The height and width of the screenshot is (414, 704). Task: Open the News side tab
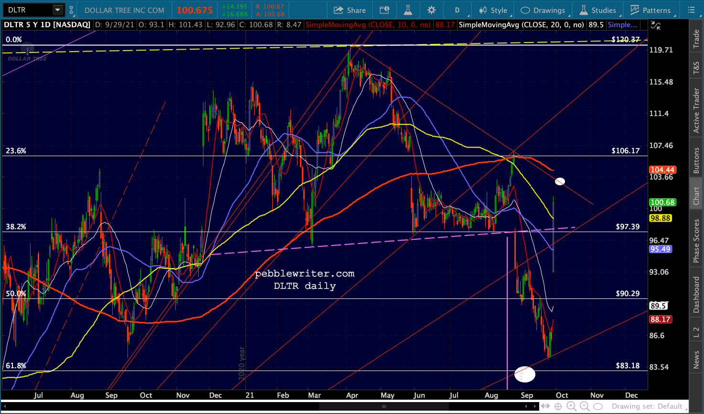point(696,360)
